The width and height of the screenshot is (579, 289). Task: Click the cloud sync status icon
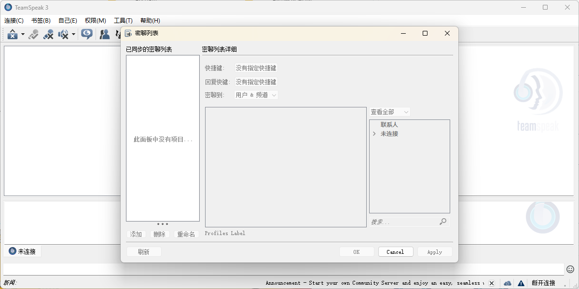(x=508, y=283)
